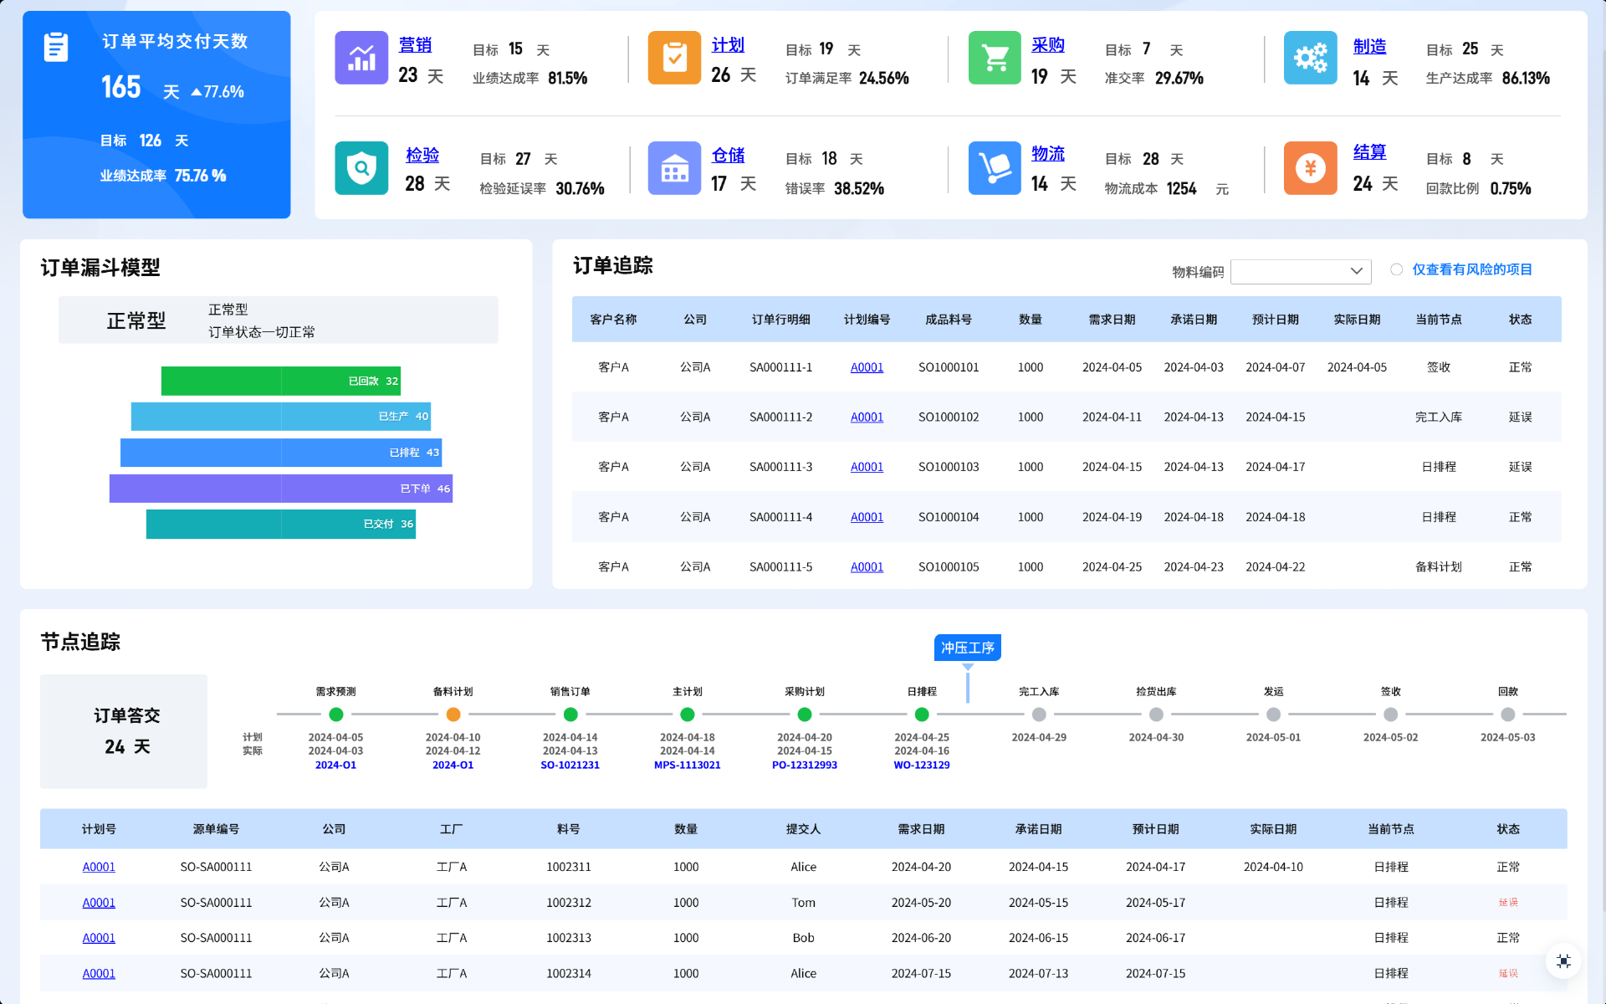Click the 状态 column header in 订单追踪
Viewport: 1606px width, 1004px height.
[1520, 320]
